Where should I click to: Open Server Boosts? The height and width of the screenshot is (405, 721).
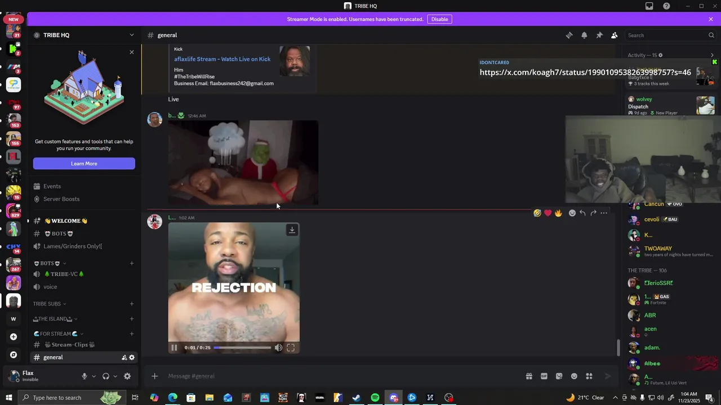coord(84,199)
